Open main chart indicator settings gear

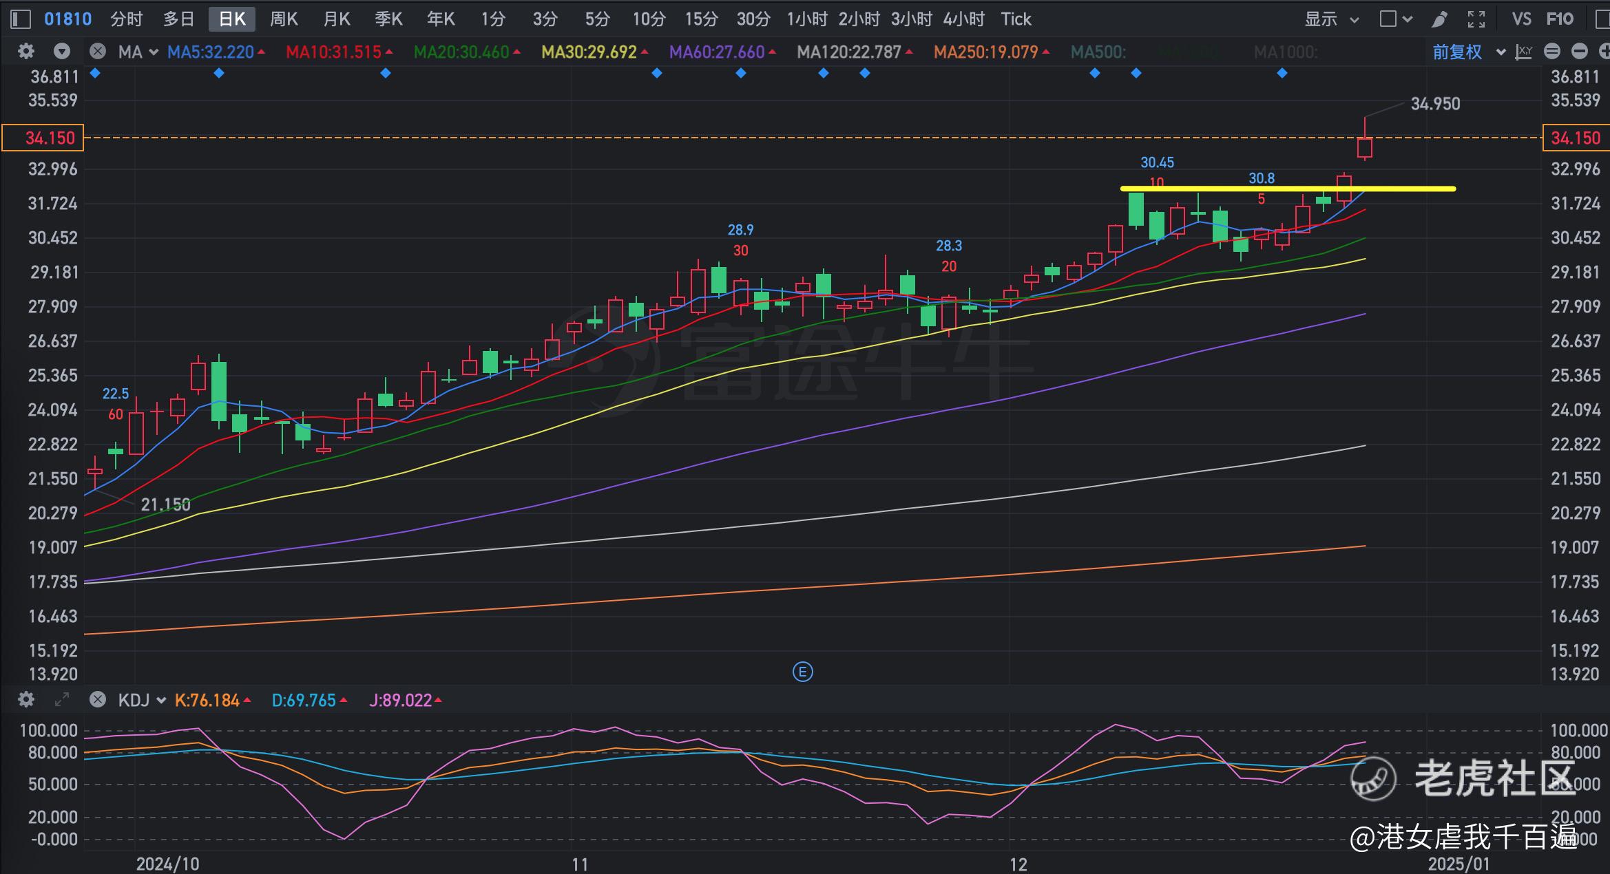click(26, 52)
